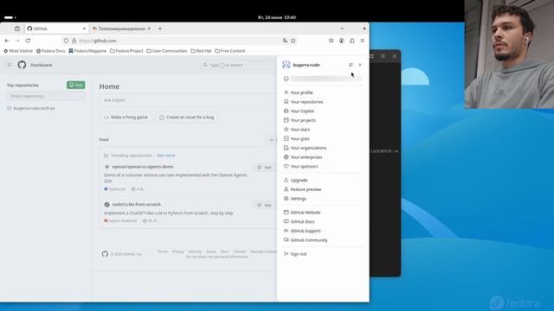This screenshot has height=311, width=554.
Task: Open the Red Hat bookmarks folder
Action: (201, 51)
